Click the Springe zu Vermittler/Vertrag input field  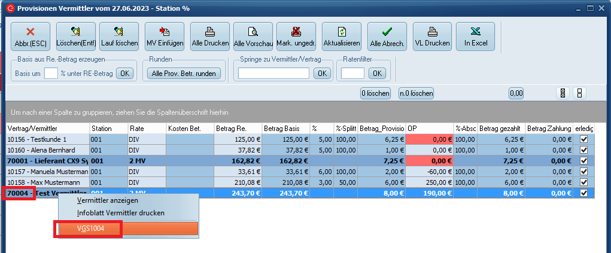pyautogui.click(x=273, y=74)
